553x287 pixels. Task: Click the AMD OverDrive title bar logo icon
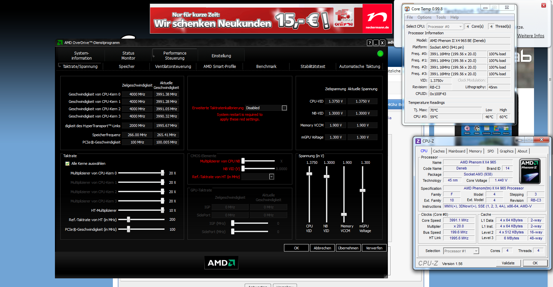pyautogui.click(x=60, y=43)
